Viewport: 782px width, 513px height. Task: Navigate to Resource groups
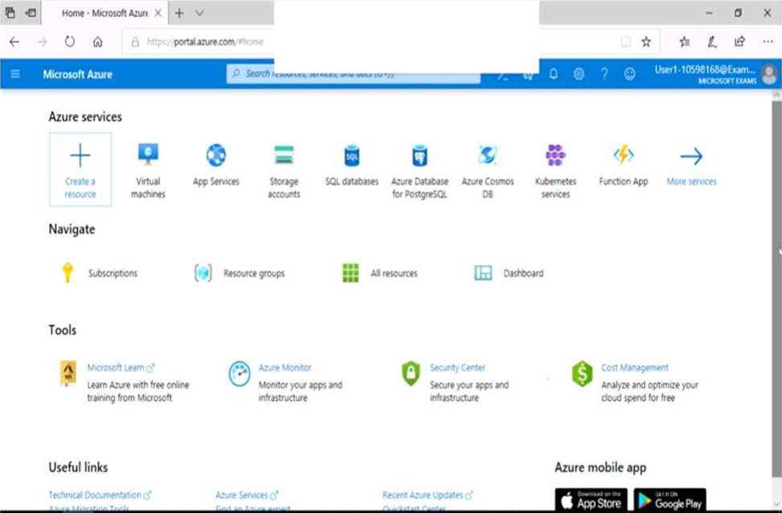[x=254, y=274]
